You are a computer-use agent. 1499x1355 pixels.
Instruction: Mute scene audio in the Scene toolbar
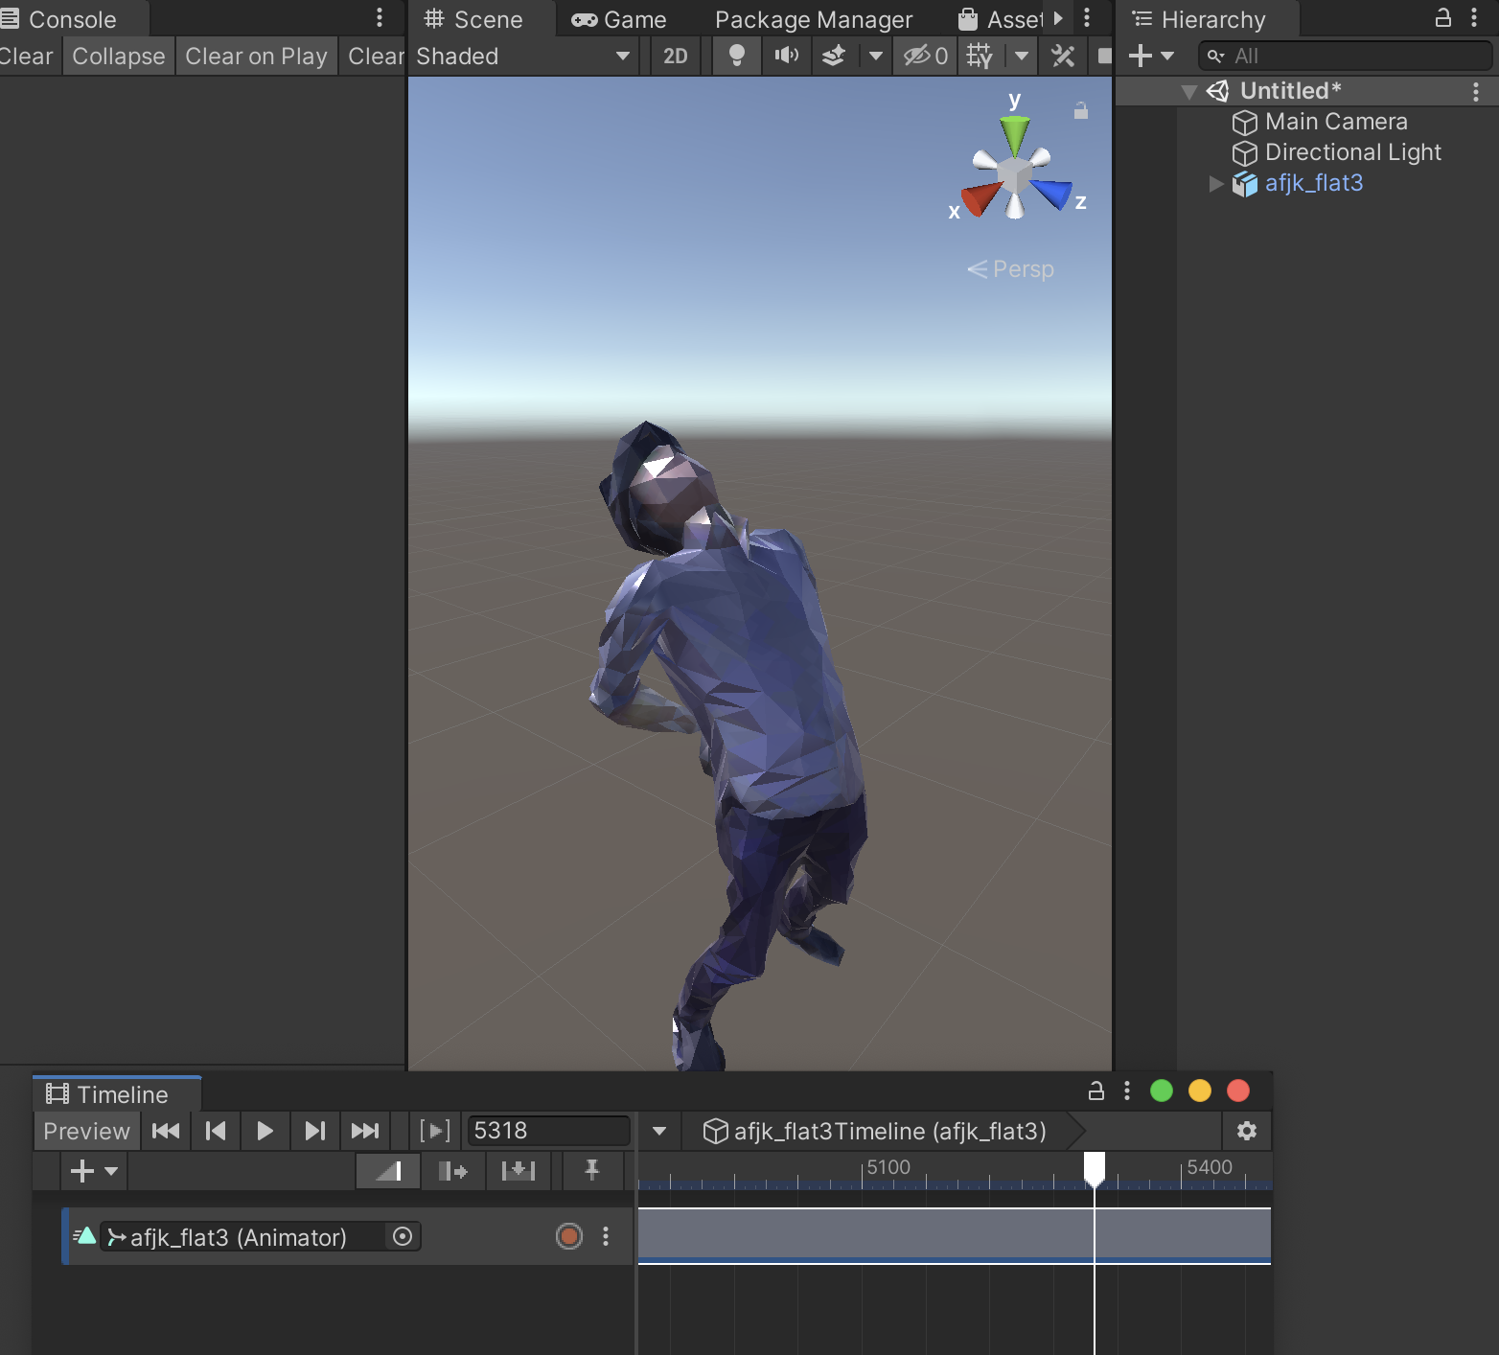coord(786,56)
